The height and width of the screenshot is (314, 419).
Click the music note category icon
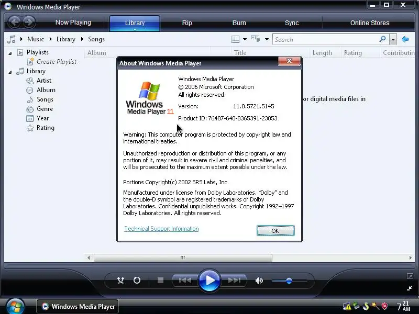[x=12, y=39]
